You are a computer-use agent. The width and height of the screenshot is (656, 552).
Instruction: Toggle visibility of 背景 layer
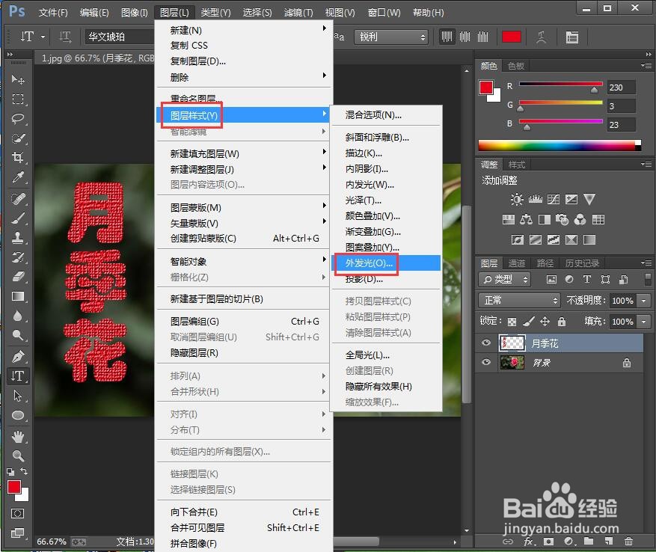485,362
